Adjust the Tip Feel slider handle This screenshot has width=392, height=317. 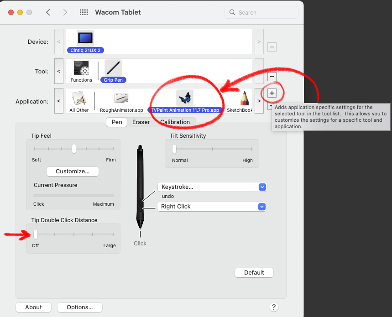coord(74,149)
